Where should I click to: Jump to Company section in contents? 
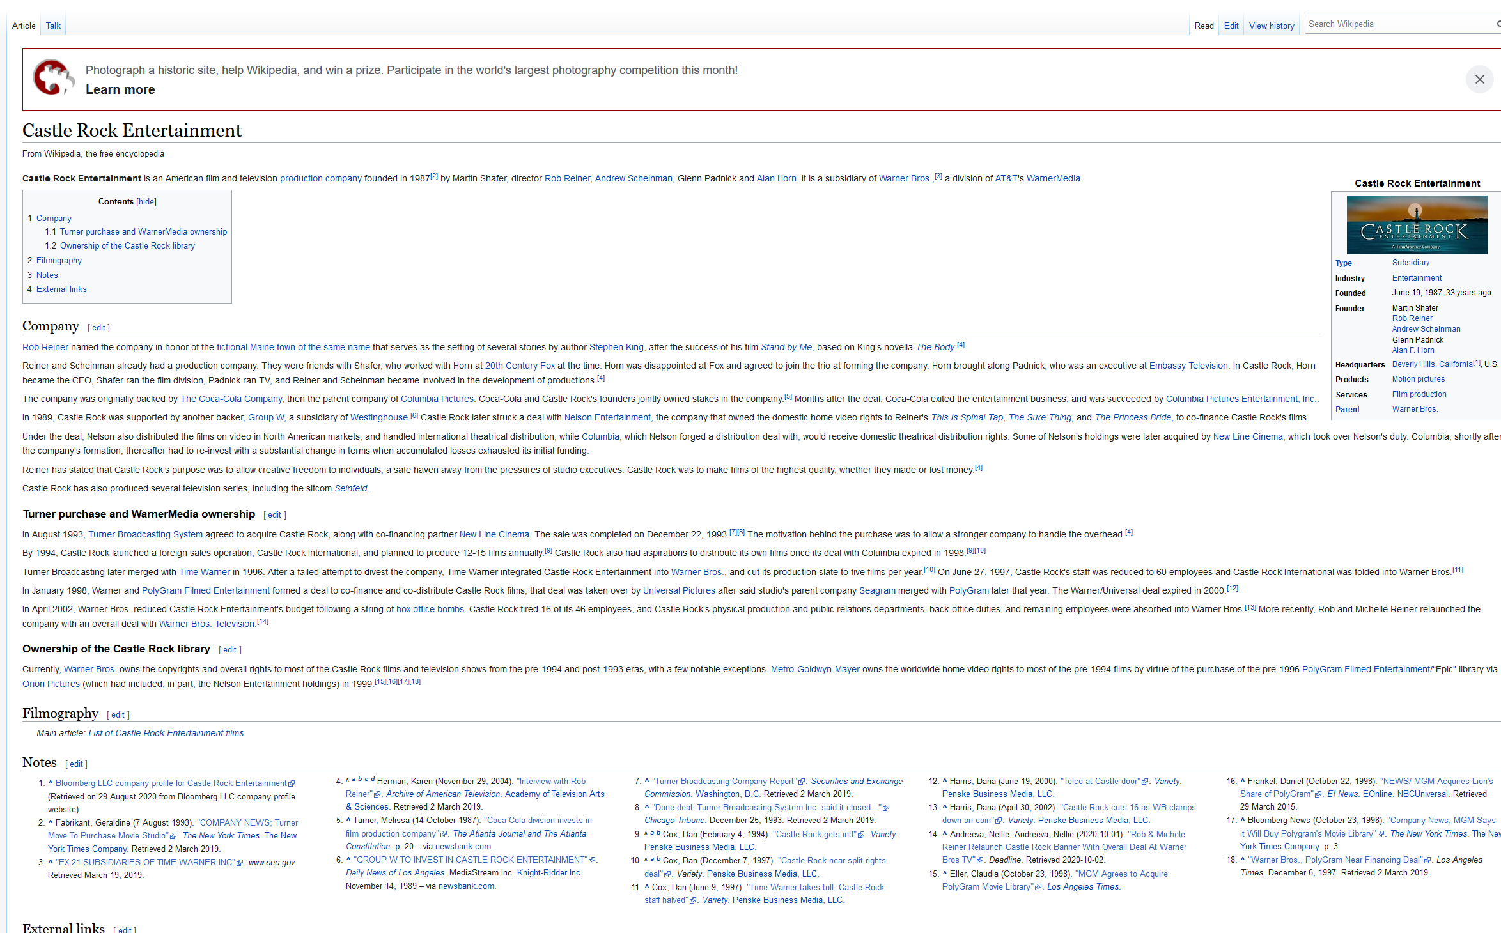54,219
